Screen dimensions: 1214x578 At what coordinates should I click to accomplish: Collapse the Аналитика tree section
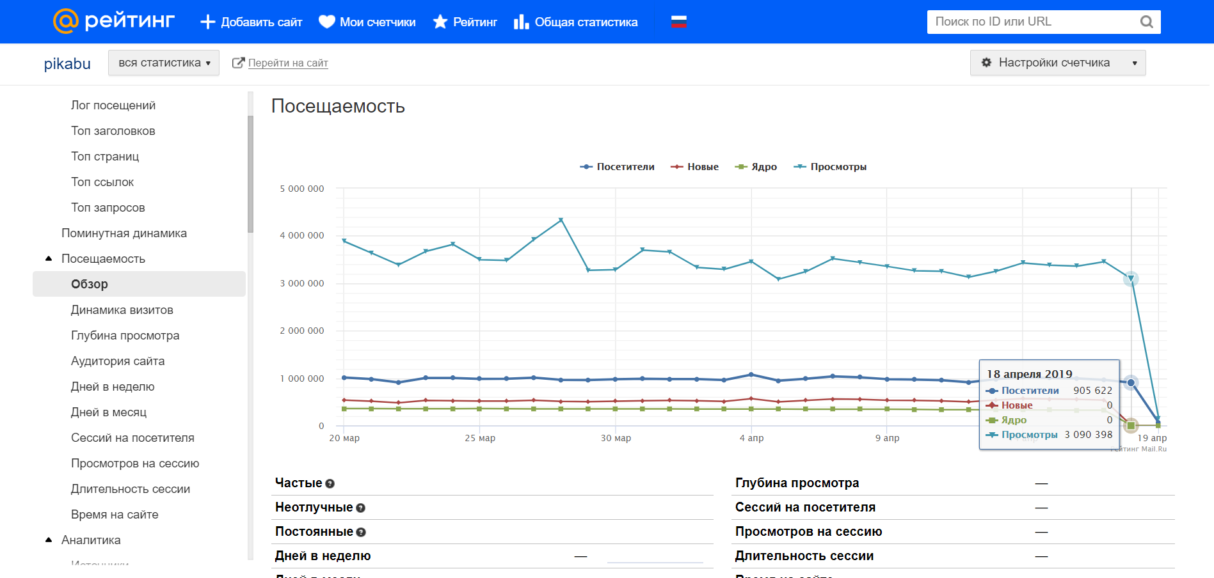pos(49,540)
